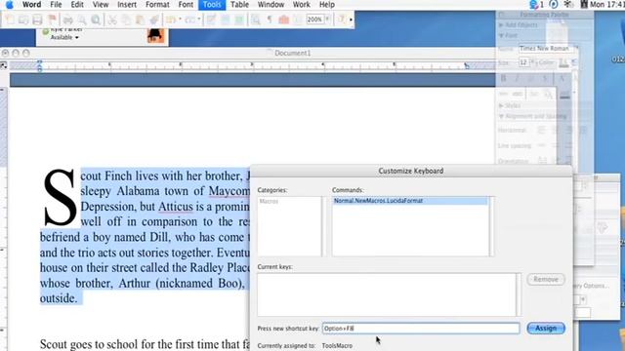Click the Current keys list box
Screen dimensions: 625x351
point(389,294)
